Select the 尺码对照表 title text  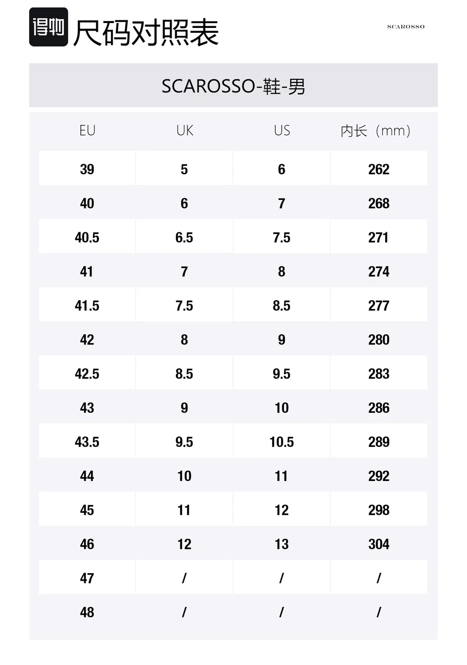tap(146, 33)
